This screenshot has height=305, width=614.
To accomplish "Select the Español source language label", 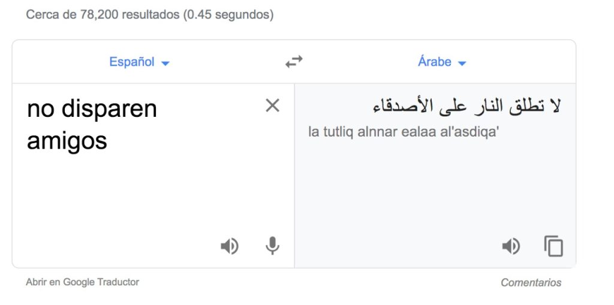I will tap(132, 62).
